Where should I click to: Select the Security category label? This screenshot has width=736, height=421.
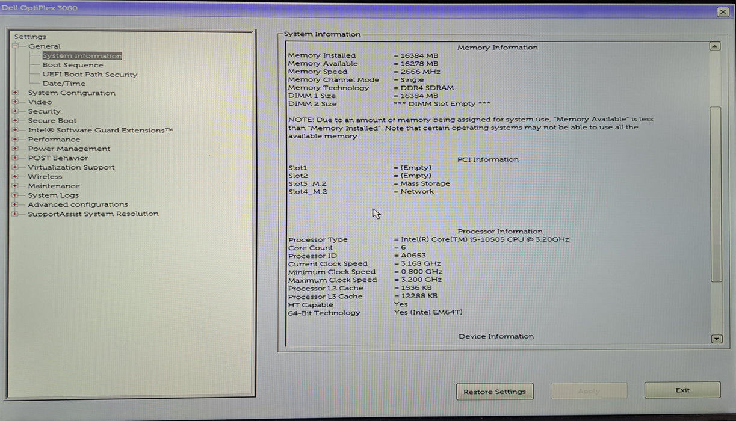click(x=44, y=111)
